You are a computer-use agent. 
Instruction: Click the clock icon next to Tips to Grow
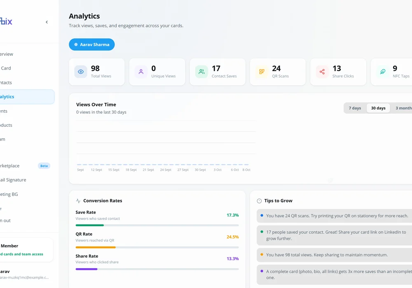[259, 201]
